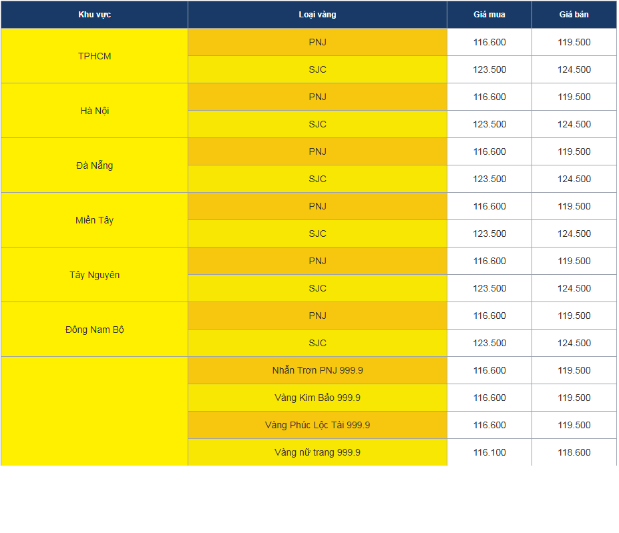The width and height of the screenshot is (619, 533).
Task: Click buy price of Nhẫn Trơn PNJ 999.9
Action: (489, 370)
